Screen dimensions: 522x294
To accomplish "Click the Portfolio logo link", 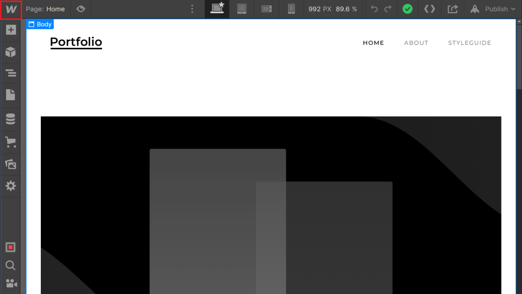I will [x=76, y=42].
